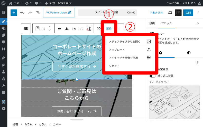Viewport: 203px width, 127px height.
Task: Click the black plus appender on cover
Action: 130,77
